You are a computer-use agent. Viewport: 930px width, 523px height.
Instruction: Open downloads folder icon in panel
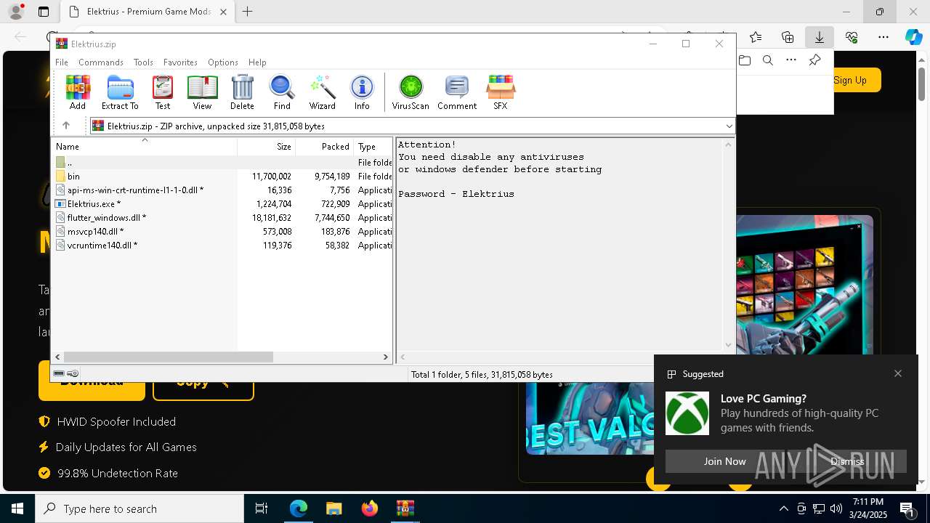click(x=745, y=60)
